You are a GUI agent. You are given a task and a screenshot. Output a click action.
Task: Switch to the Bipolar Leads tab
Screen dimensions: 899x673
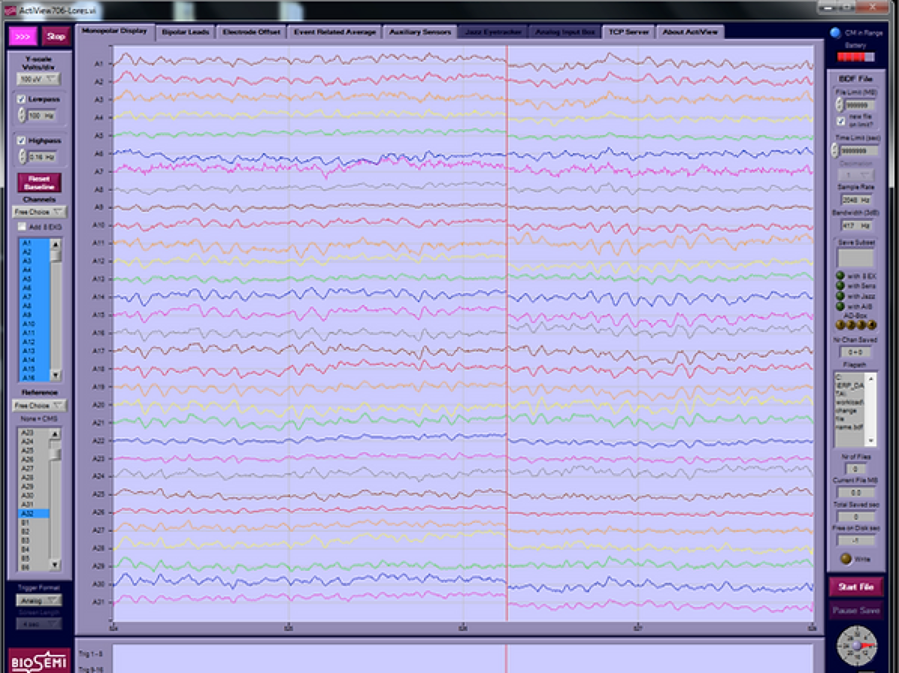click(186, 32)
